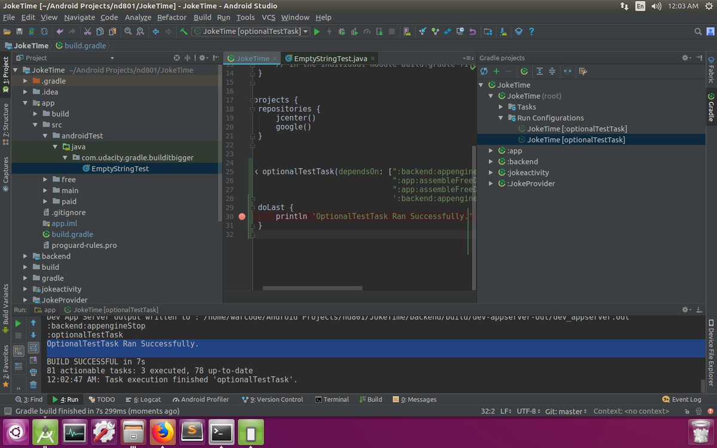Toggle tool window quick access button at bottom-left

coord(7,411)
